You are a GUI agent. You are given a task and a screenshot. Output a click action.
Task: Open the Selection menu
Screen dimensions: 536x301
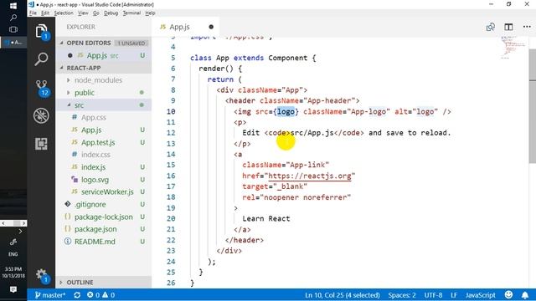pos(64,13)
